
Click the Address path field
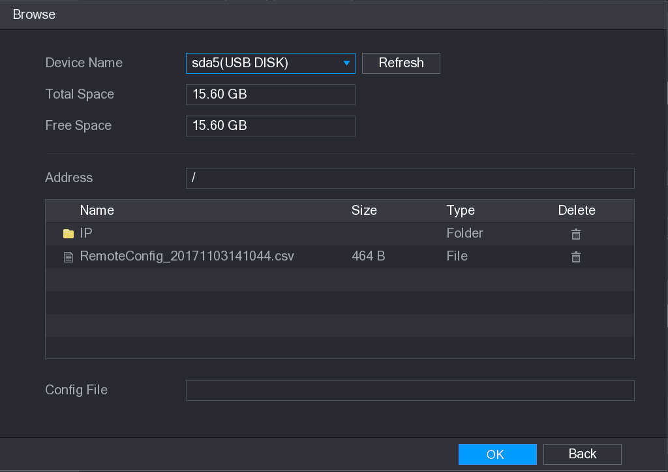click(x=410, y=178)
